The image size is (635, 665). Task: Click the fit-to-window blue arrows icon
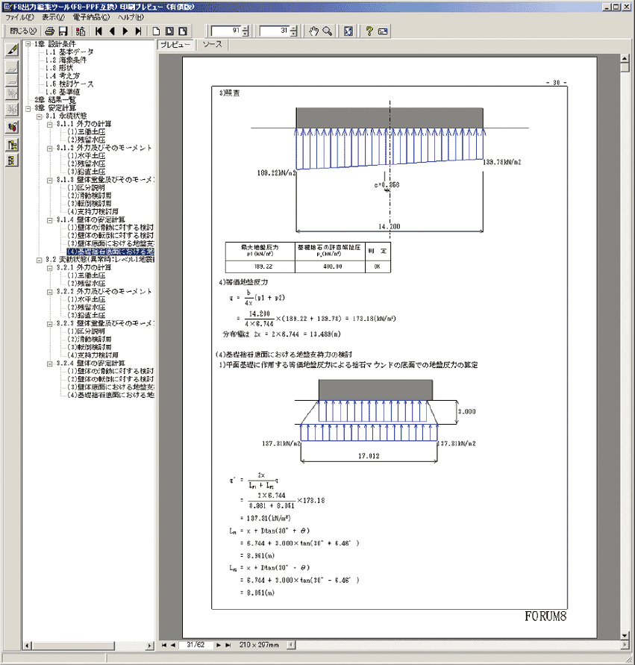[x=348, y=31]
